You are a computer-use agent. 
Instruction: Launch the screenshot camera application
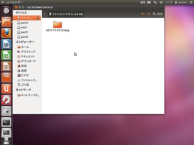pyautogui.click(x=6, y=111)
